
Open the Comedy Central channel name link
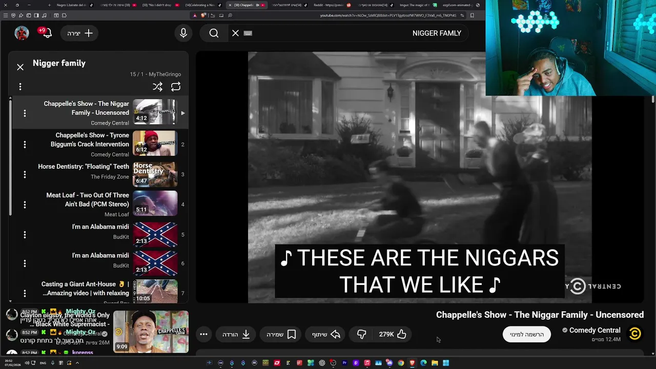594,330
